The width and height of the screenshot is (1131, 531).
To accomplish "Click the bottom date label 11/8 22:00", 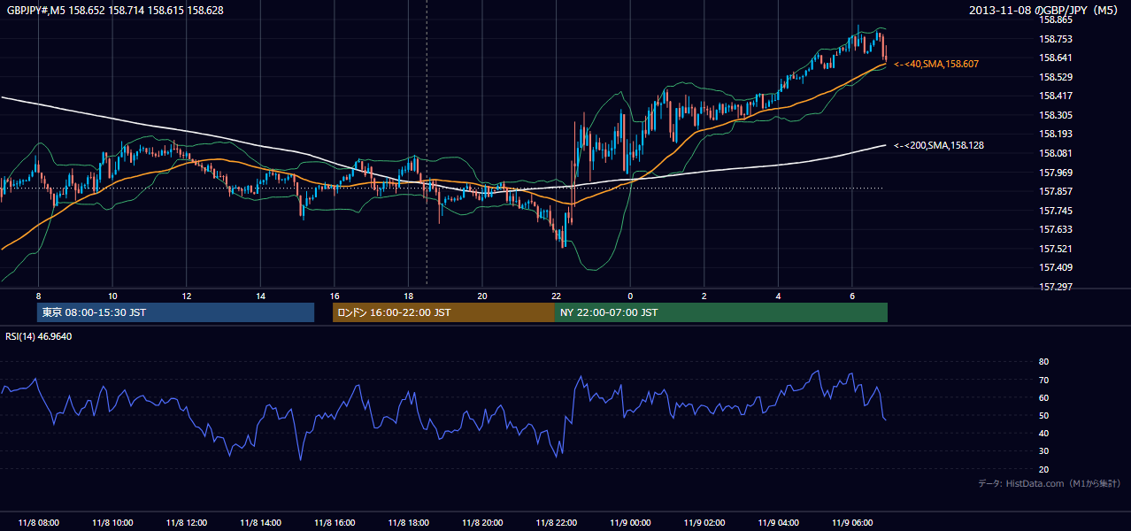I will 557,523.
